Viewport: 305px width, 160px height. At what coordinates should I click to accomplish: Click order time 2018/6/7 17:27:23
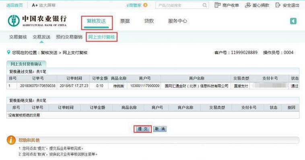pyautogui.click(x=74, y=86)
